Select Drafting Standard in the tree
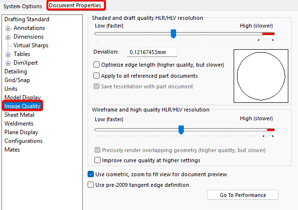This screenshot has height=210, width=298. (x=27, y=19)
